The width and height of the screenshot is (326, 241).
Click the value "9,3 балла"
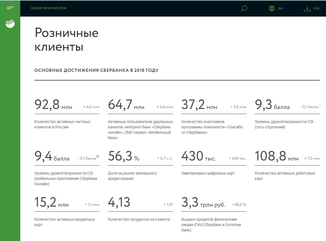point(272,104)
